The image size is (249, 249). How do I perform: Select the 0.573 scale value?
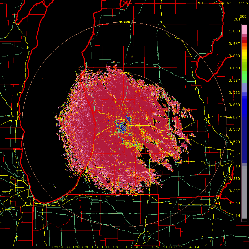click(x=234, y=129)
